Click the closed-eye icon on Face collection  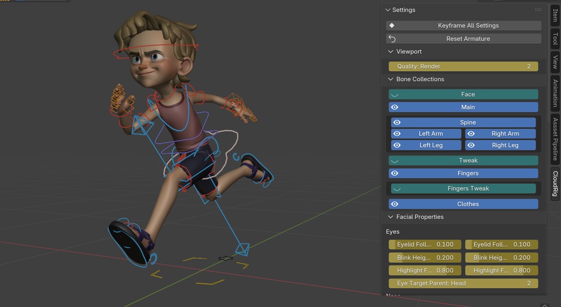394,95
